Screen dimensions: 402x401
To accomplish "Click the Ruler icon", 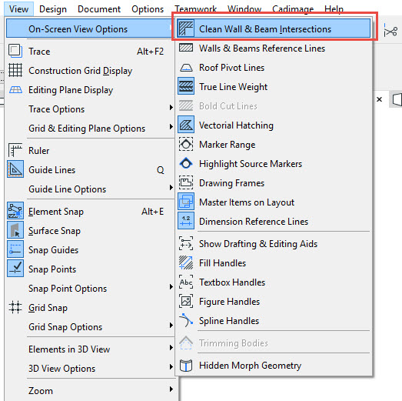I will 15,150.
